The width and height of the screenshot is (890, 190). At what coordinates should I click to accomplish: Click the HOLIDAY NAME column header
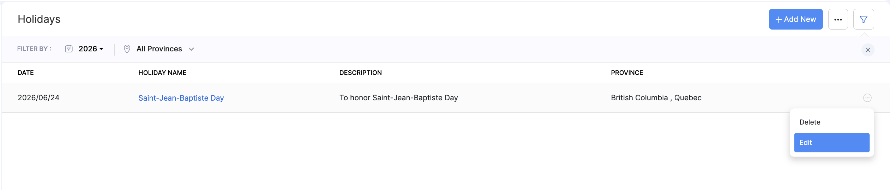coord(162,73)
